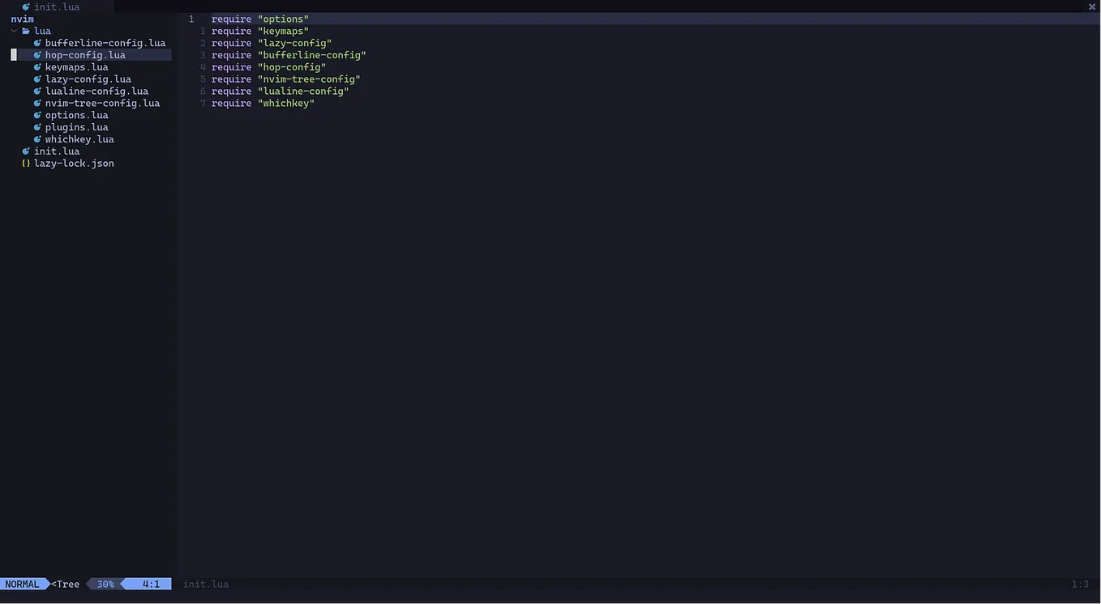1101x604 pixels.
Task: Select hop-config.lua in the file tree
Action: click(x=85, y=54)
